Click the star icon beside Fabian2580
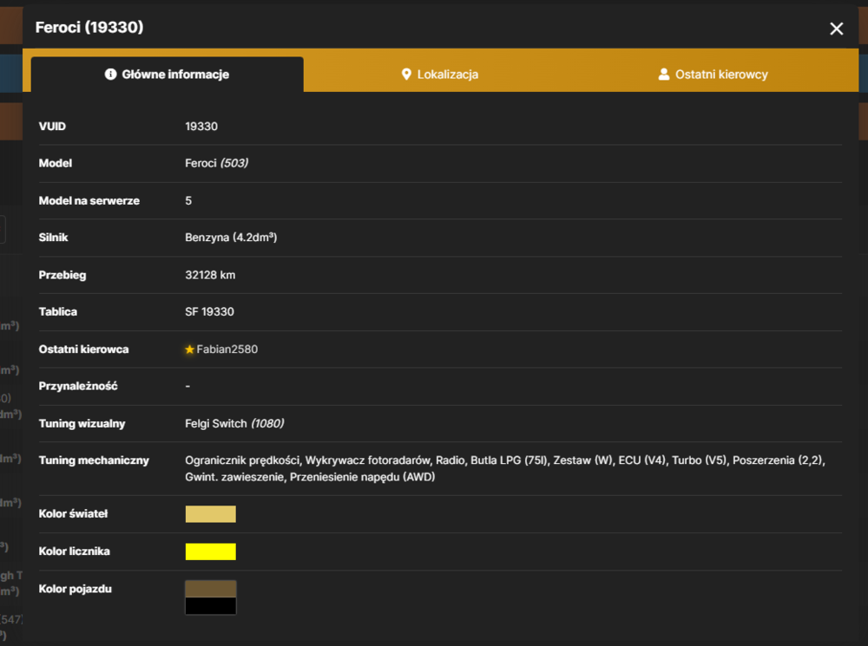 190,349
